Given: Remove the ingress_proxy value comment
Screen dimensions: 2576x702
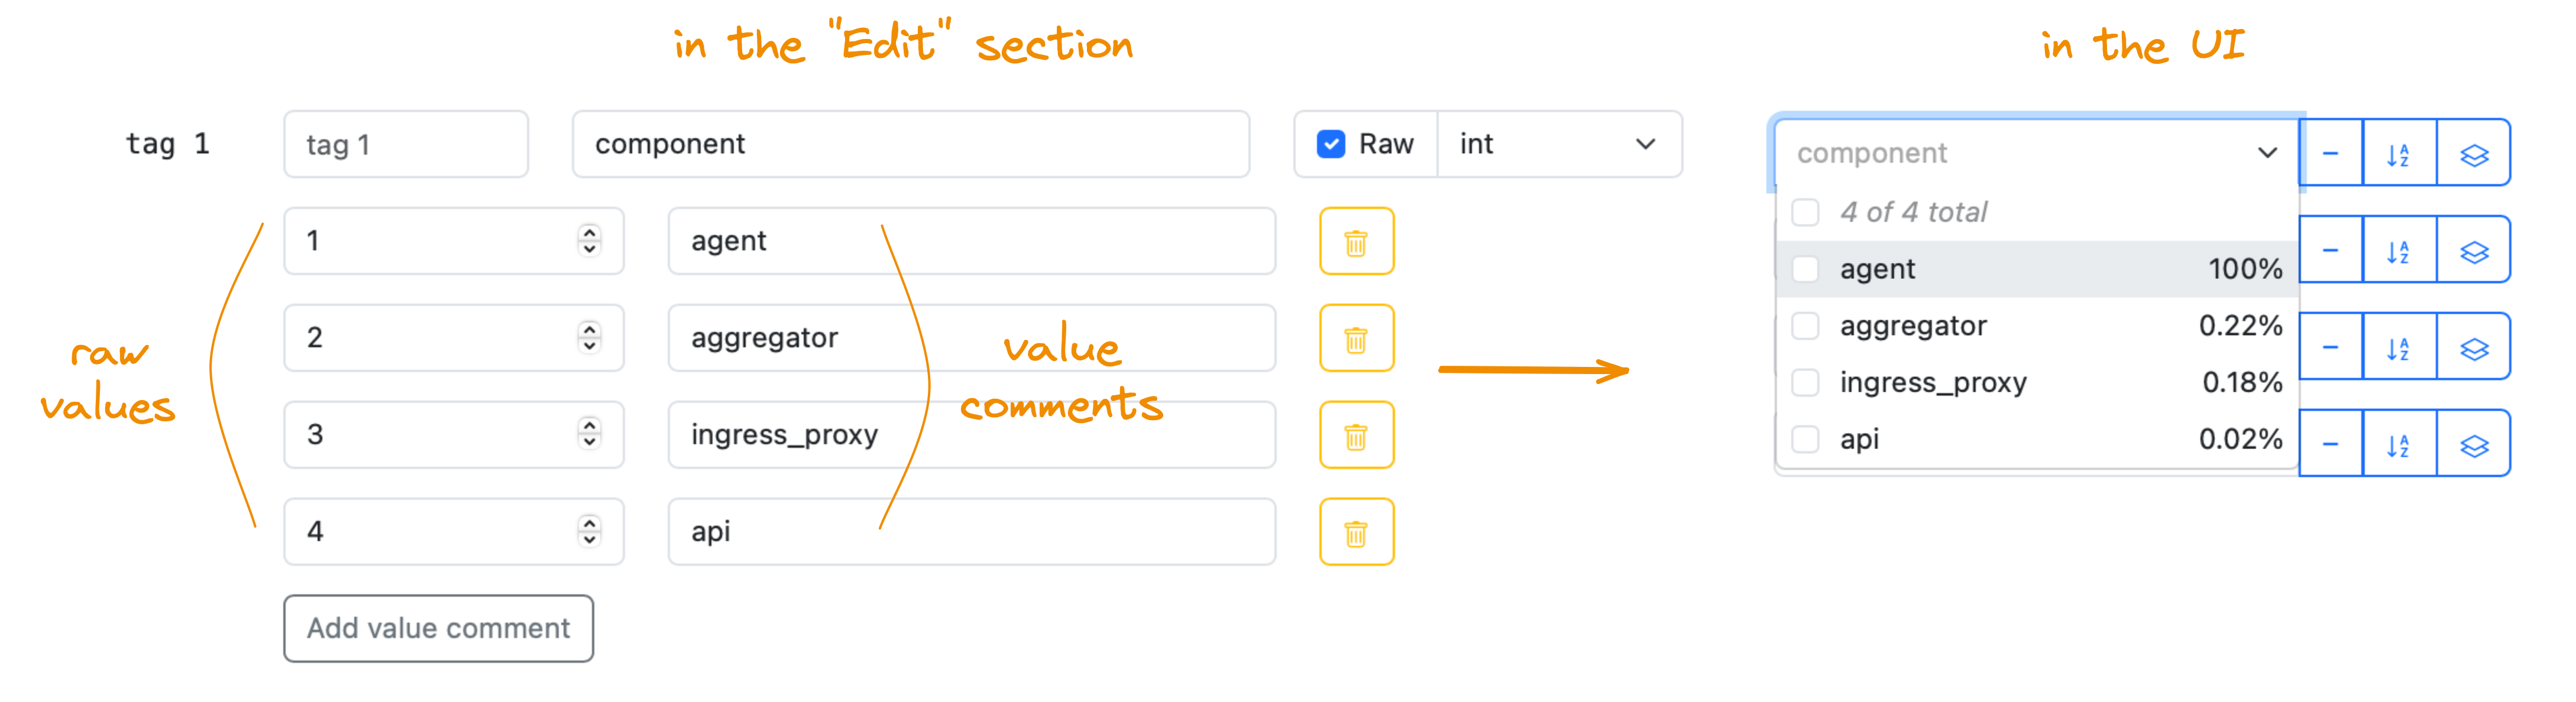Looking at the screenshot, I should [x=1356, y=435].
